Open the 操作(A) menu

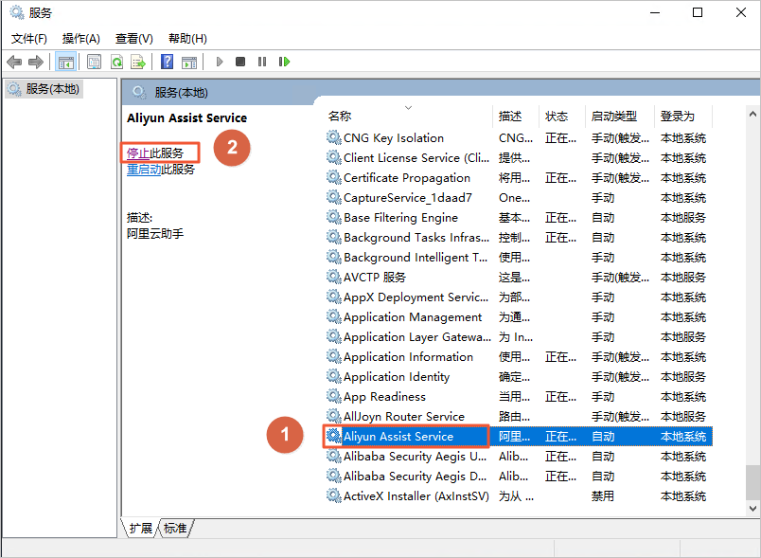click(x=80, y=38)
